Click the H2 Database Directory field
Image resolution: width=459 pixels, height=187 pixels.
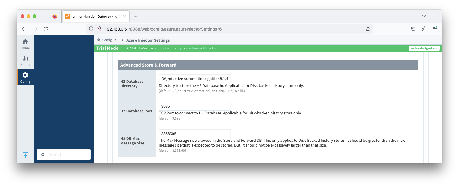194,79
